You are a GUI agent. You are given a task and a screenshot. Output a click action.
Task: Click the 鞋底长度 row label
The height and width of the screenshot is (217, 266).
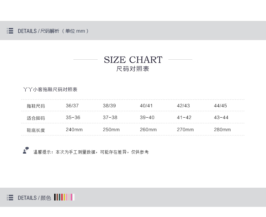pyautogui.click(x=36, y=130)
